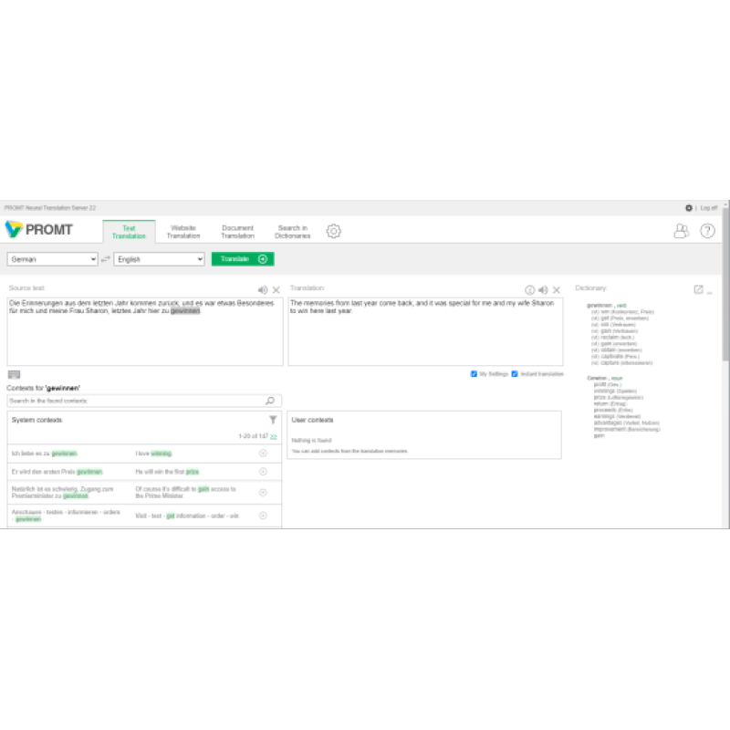Click the Search in the found contexts field

pyautogui.click(x=144, y=401)
